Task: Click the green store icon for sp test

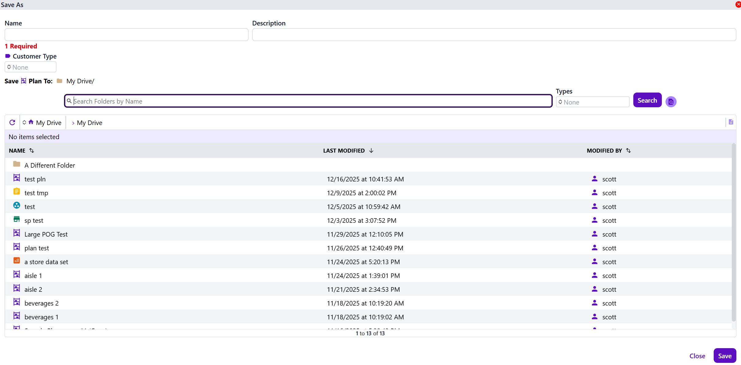Action: coord(17,219)
